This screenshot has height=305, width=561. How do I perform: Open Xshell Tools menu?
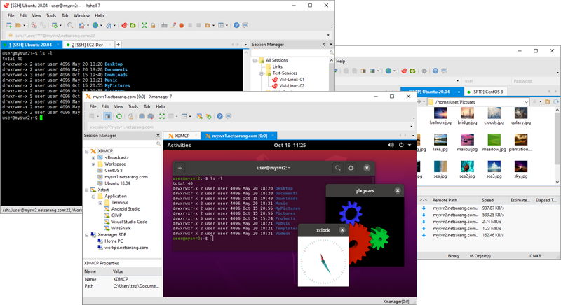(x=51, y=15)
